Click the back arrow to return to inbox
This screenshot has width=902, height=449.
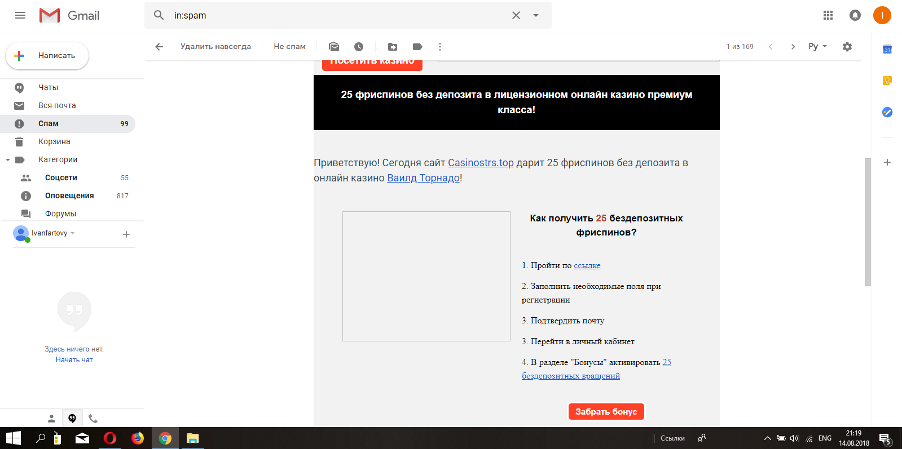(x=159, y=47)
